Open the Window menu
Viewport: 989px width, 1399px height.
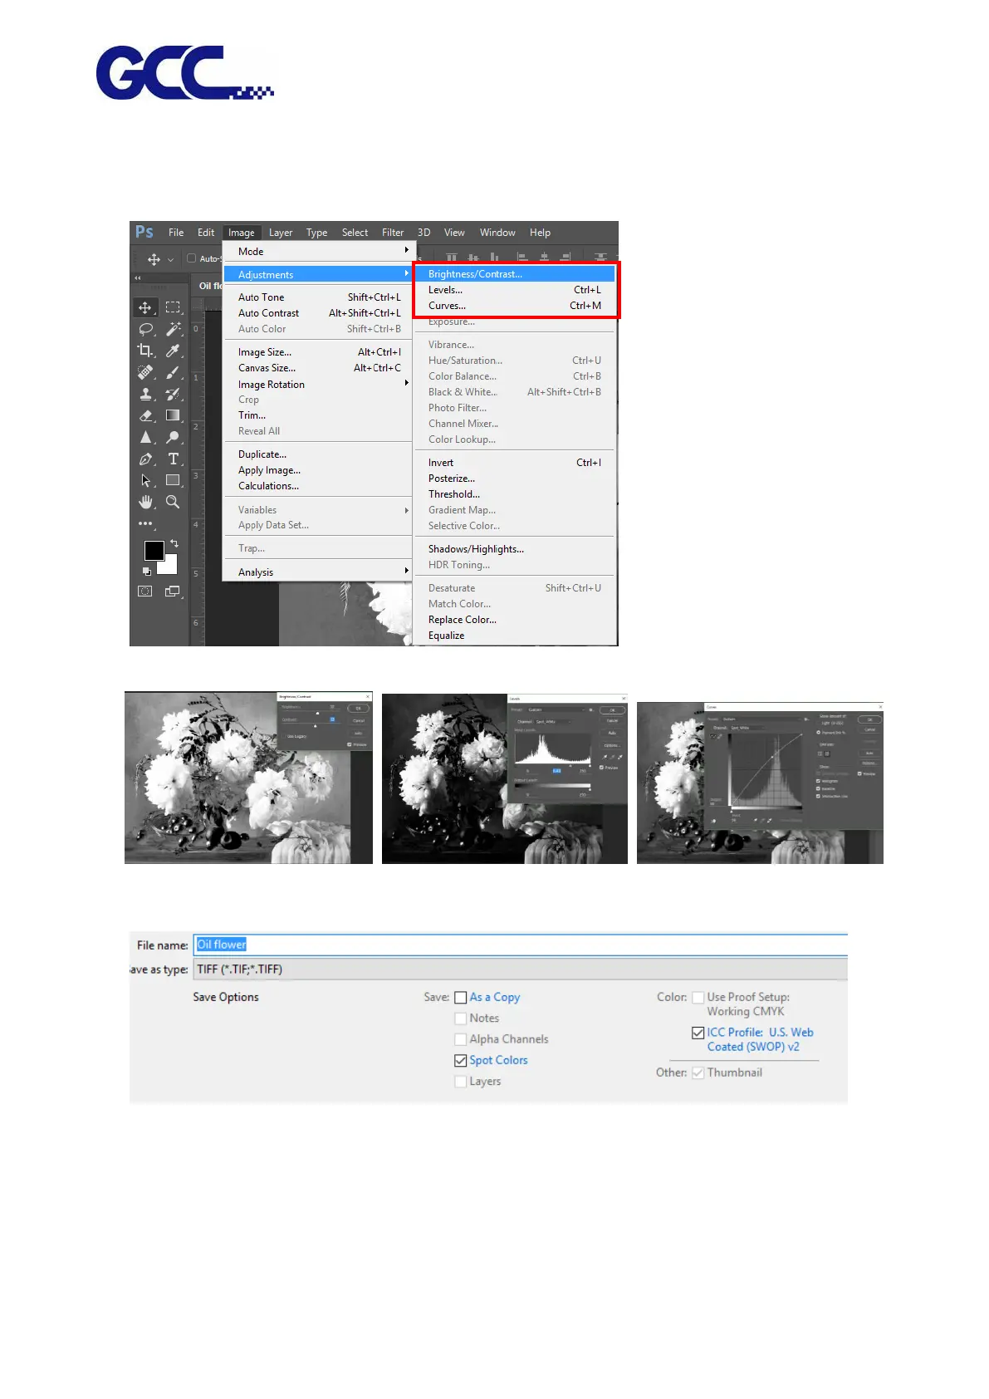point(497,233)
